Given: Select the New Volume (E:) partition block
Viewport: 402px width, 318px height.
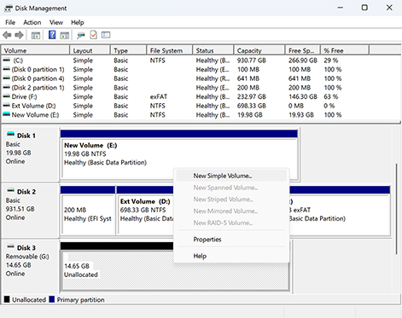Looking at the screenshot, I should click(179, 153).
